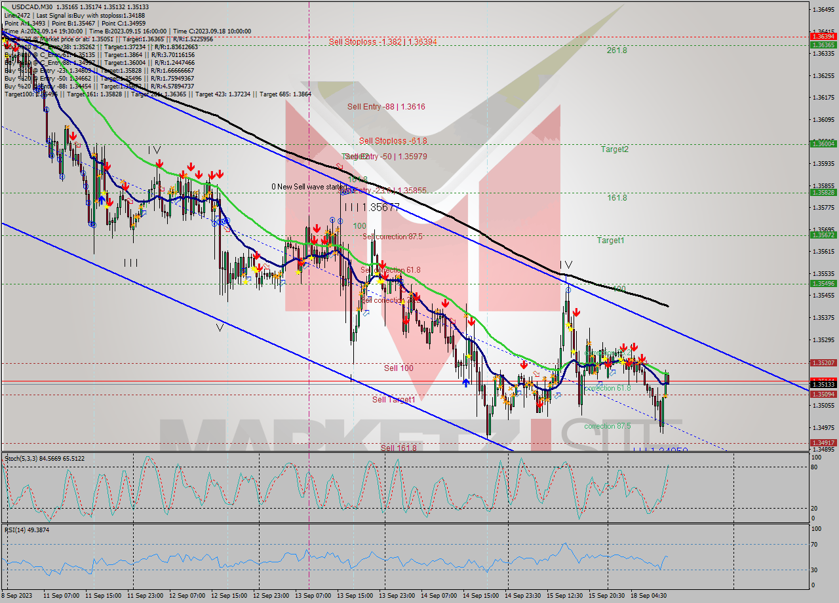Click green 'correction 61.8' label
Screen dimensions: 839x603
coord(608,388)
